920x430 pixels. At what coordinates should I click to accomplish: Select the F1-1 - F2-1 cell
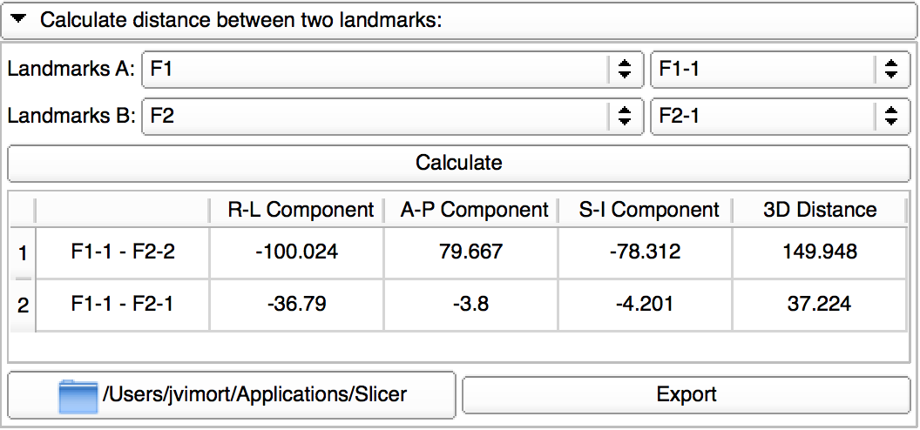click(122, 305)
